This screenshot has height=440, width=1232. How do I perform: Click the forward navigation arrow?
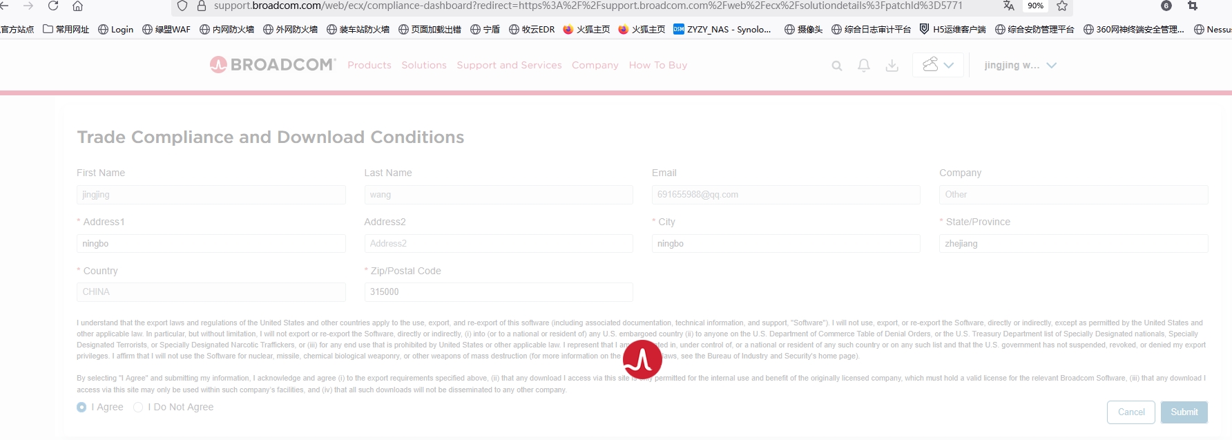point(28,6)
